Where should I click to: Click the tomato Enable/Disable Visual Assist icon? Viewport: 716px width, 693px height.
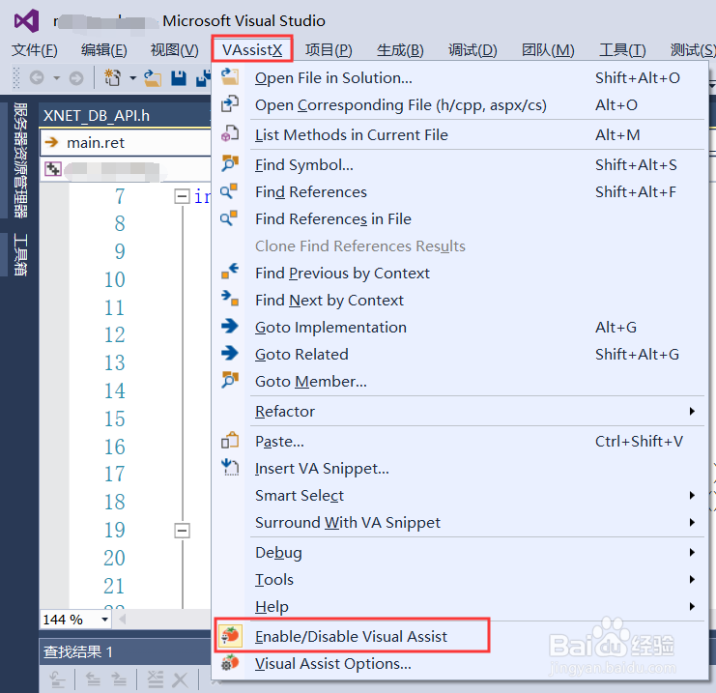coord(230,635)
